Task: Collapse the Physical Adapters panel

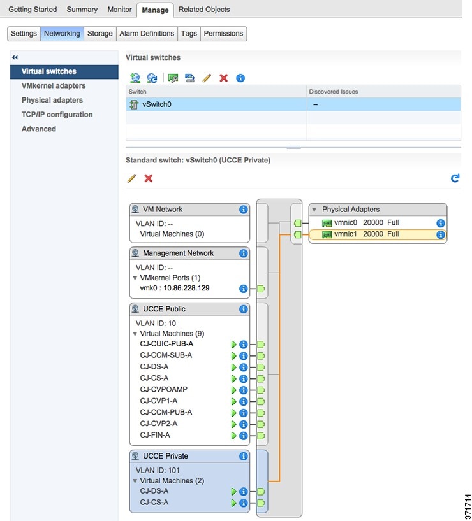Action: (x=314, y=210)
